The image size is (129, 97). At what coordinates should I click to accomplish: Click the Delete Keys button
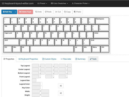25,12
